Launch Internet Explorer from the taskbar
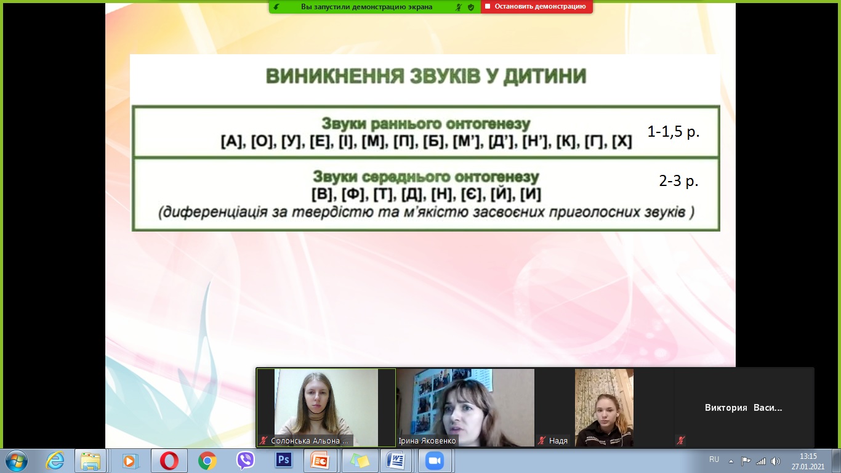The height and width of the screenshot is (473, 841). (x=55, y=461)
